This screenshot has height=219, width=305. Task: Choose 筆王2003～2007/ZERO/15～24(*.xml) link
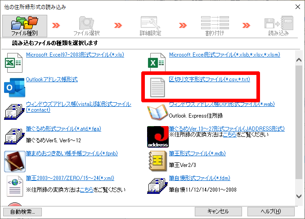coord(70,178)
